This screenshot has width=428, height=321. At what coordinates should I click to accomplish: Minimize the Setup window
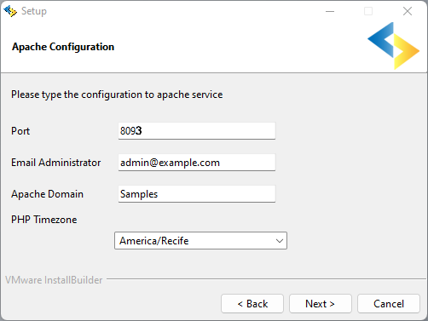[x=330, y=11]
